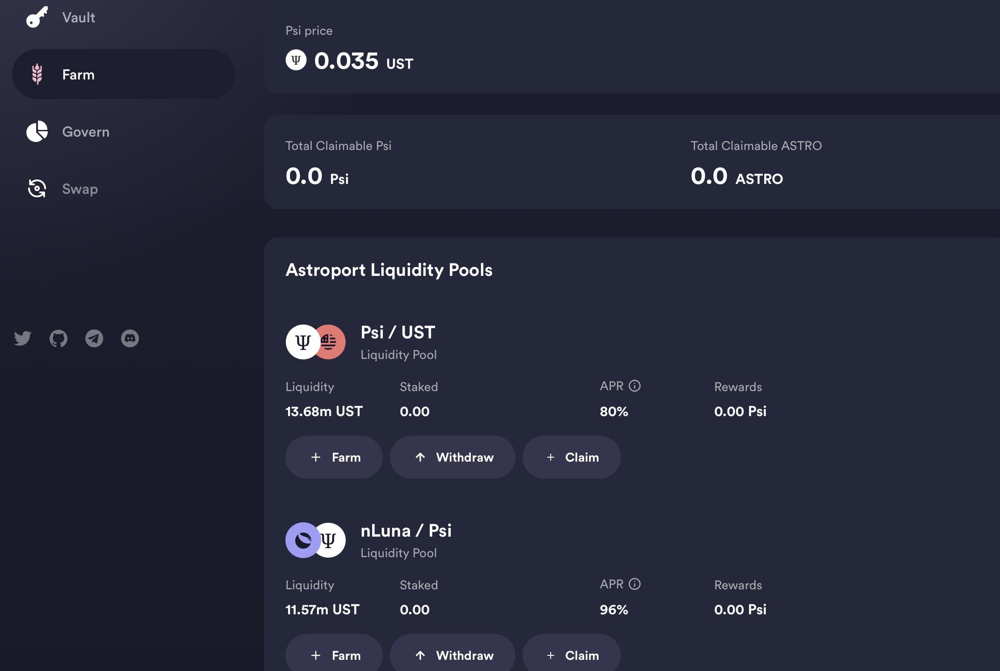
Task: Go to the Govern section
Action: [x=85, y=132]
